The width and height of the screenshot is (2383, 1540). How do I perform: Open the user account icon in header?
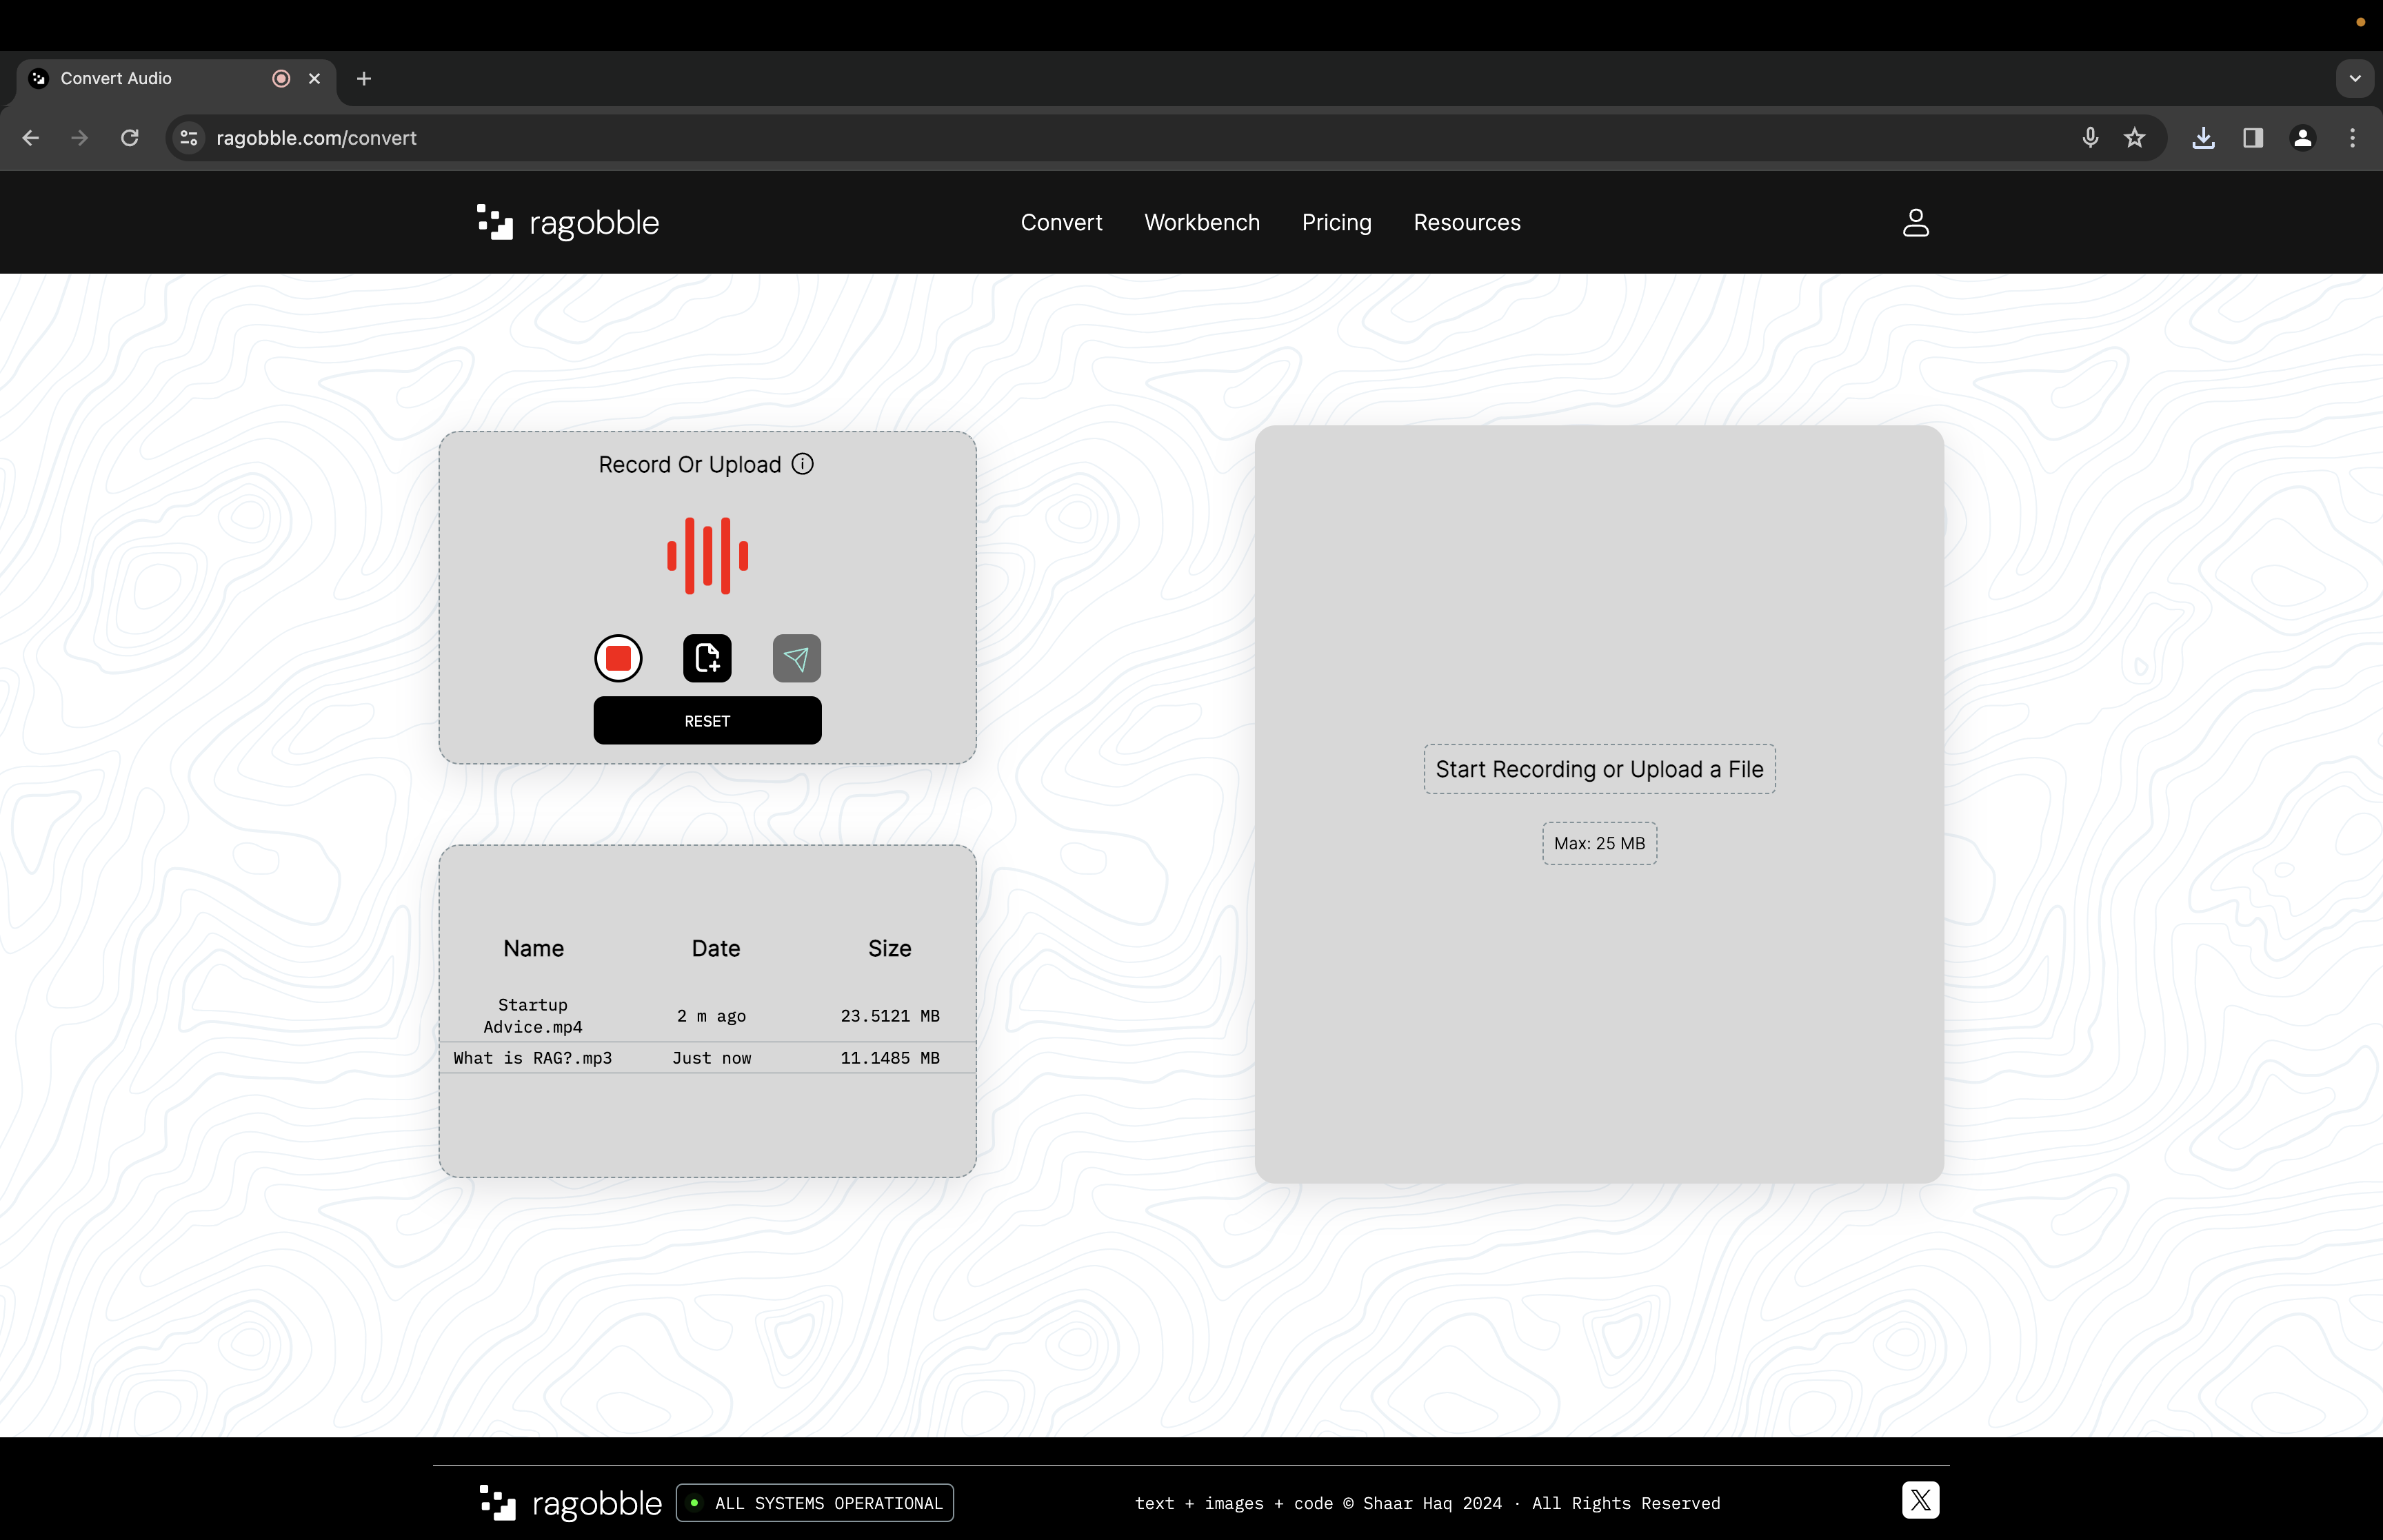tap(1915, 222)
